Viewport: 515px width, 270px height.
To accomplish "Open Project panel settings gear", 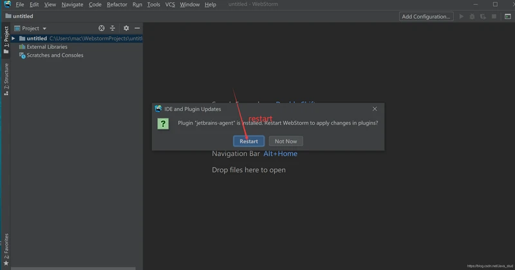I will pyautogui.click(x=126, y=28).
